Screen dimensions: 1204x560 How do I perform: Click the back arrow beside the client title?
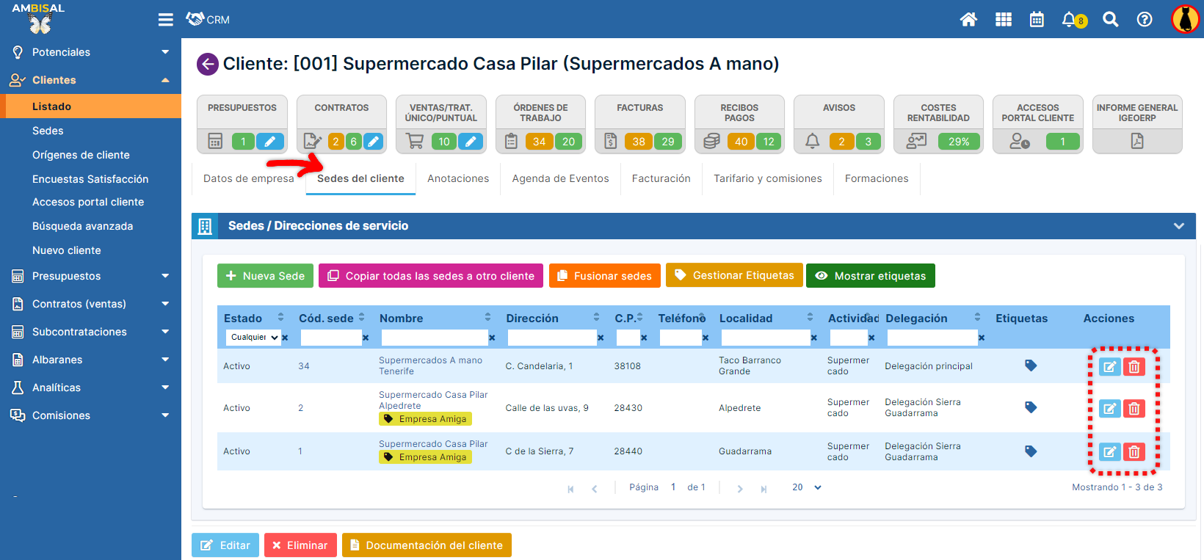point(208,65)
